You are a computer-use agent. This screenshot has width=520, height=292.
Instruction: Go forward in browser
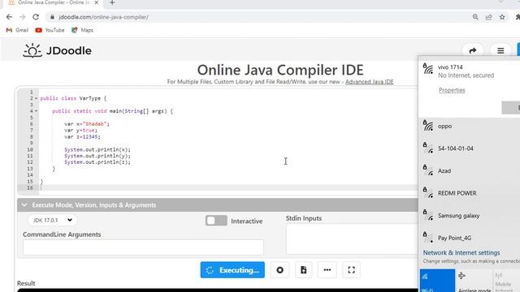point(22,17)
